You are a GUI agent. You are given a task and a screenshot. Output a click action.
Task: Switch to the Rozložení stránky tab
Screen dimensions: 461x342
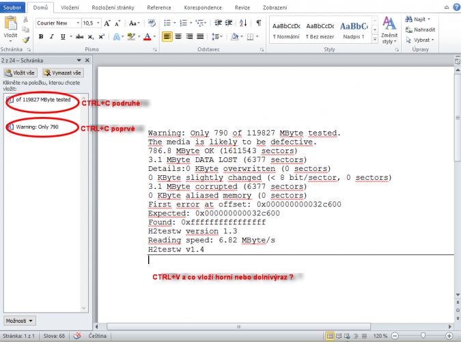(x=113, y=8)
